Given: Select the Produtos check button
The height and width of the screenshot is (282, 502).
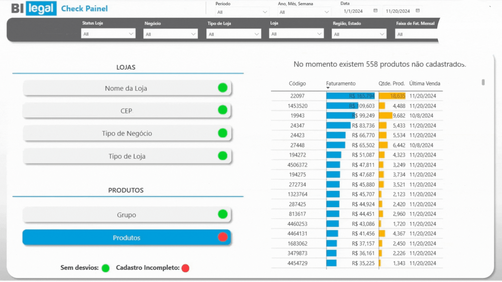Looking at the screenshot, I should coord(127,238).
